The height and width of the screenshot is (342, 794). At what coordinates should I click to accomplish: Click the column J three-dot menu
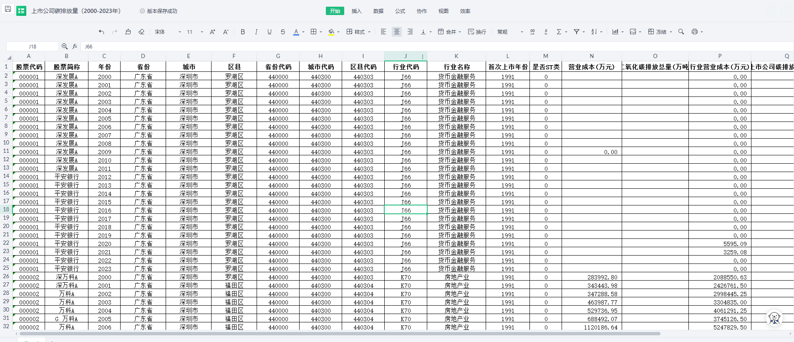(x=423, y=56)
